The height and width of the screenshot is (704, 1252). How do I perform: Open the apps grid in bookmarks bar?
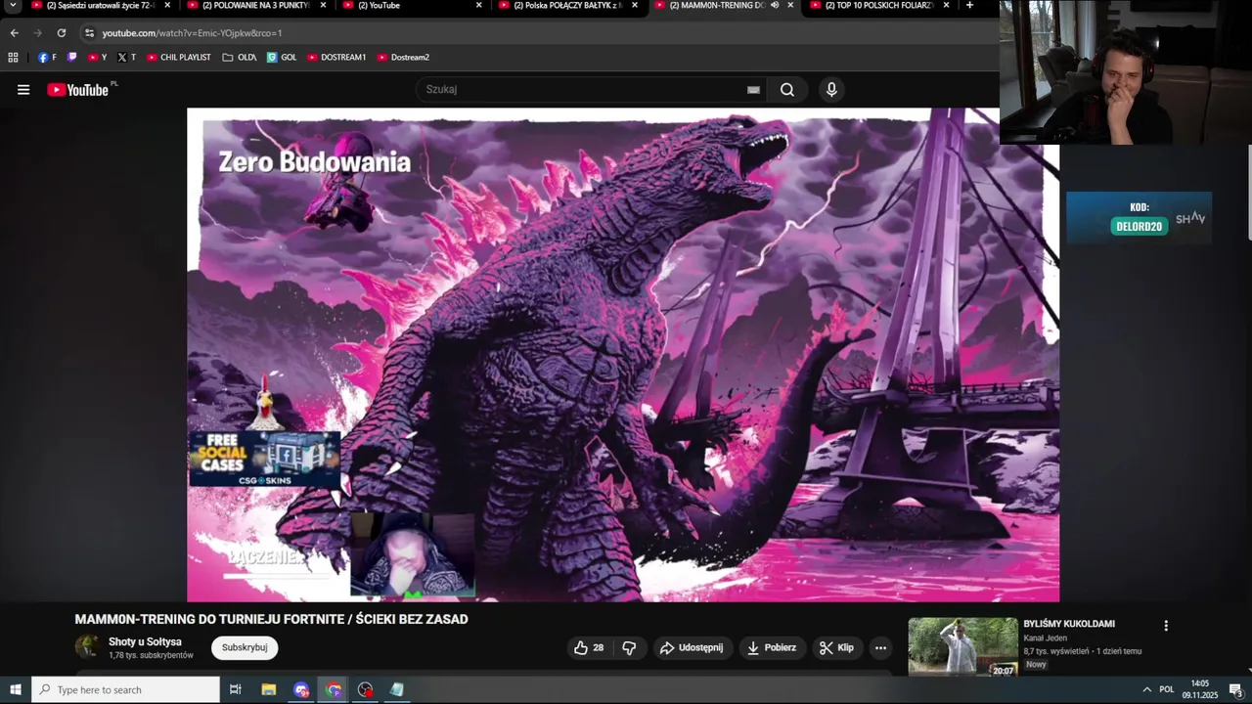tap(13, 58)
